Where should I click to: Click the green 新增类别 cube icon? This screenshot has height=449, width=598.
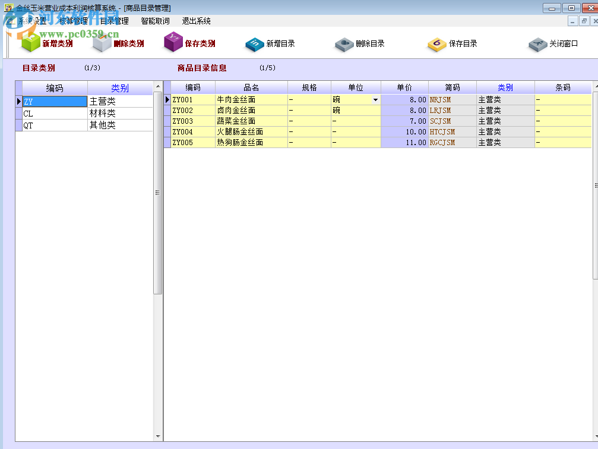(30, 42)
